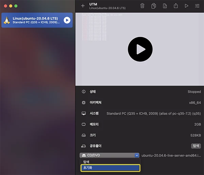Delete the VM with the trash icon
Viewport: 204px width, 175px height.
click(142, 6)
